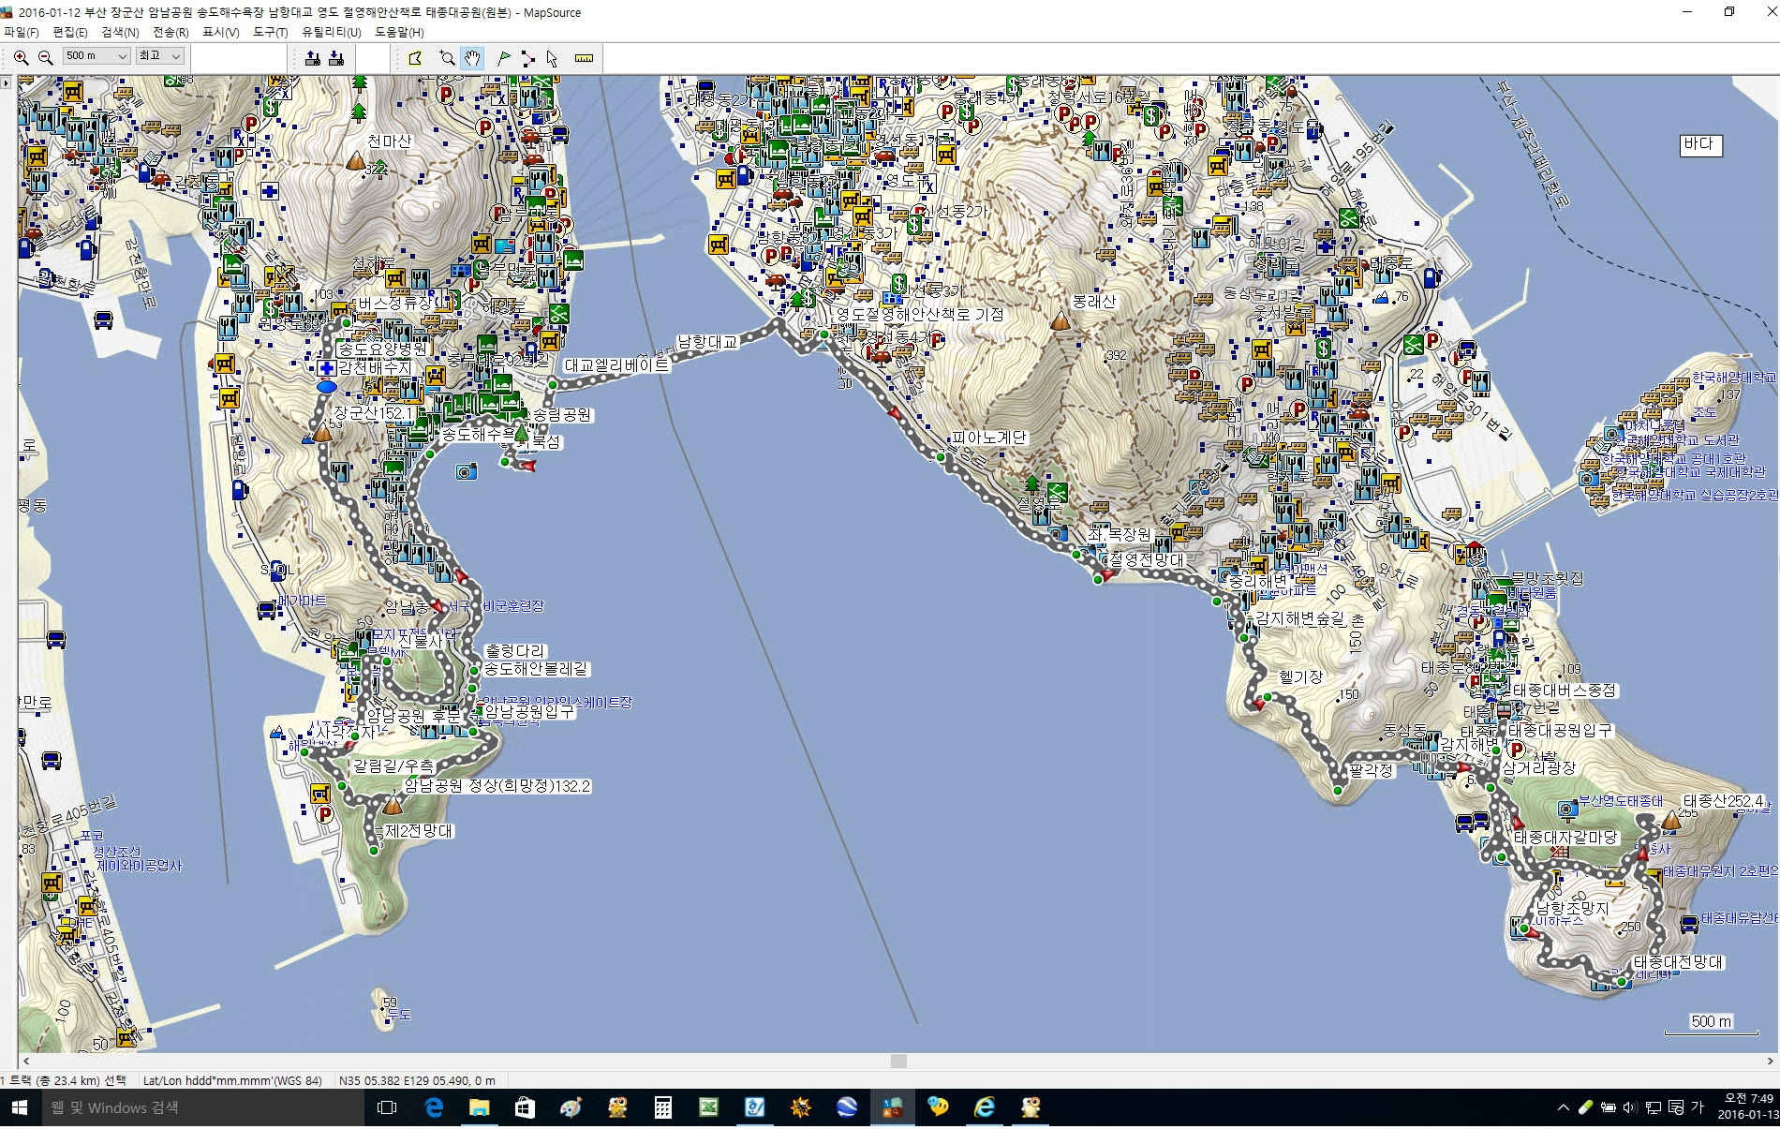Select the Waypoint flag tool
This screenshot has width=1780, height=1129.
503,58
